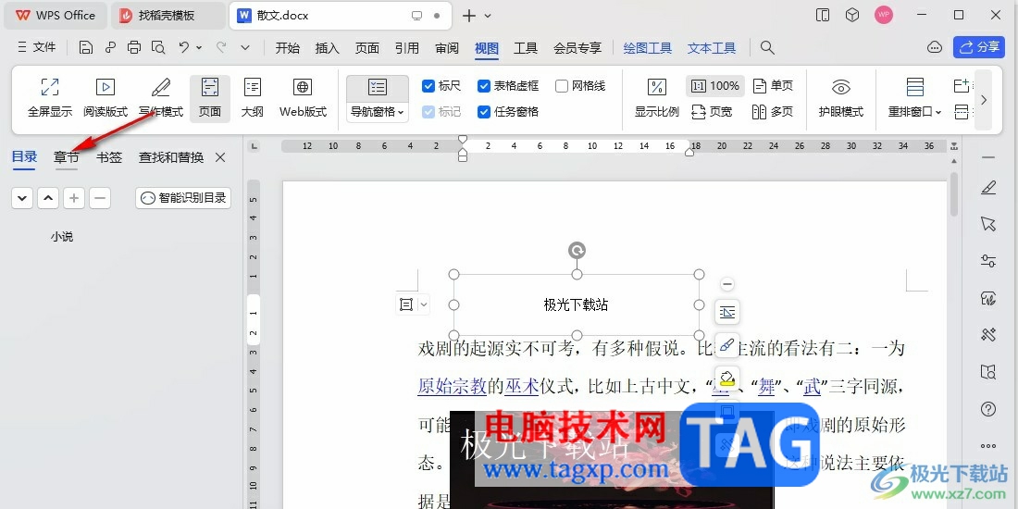
Task: Switch to Reading layout view
Action: tap(106, 98)
